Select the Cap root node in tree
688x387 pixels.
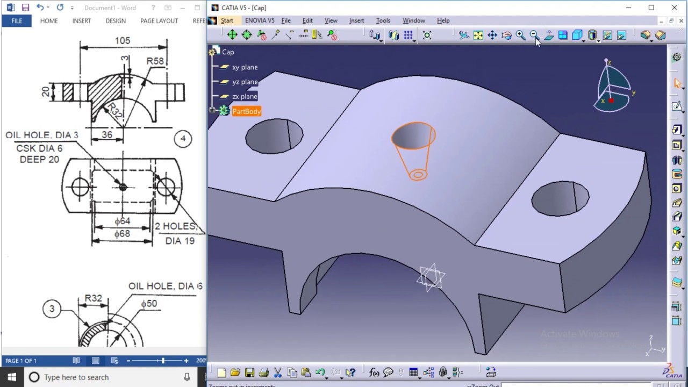pyautogui.click(x=228, y=52)
